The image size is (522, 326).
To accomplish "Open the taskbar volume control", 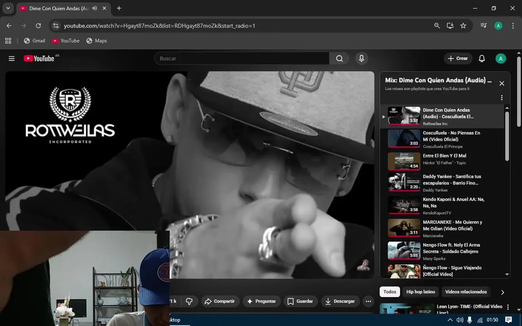I will click(x=460, y=320).
